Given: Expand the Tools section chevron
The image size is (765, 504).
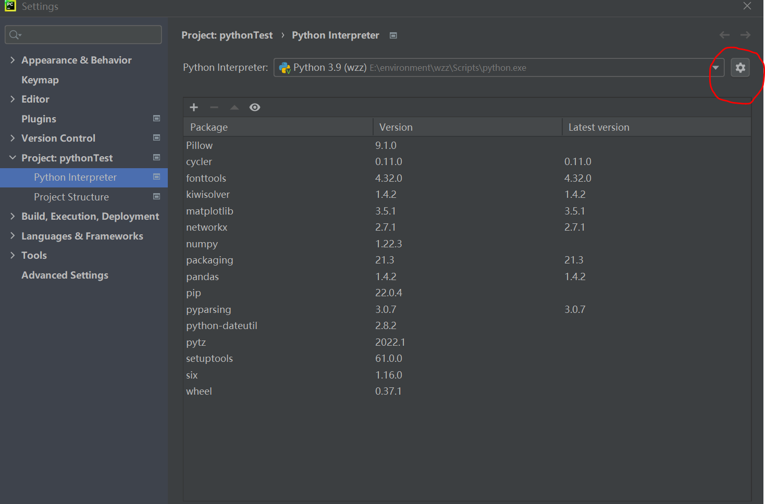Looking at the screenshot, I should pyautogui.click(x=13, y=255).
